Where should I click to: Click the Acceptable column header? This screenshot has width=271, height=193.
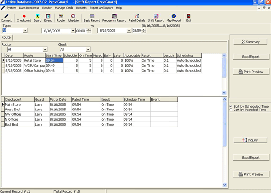(x=133, y=55)
